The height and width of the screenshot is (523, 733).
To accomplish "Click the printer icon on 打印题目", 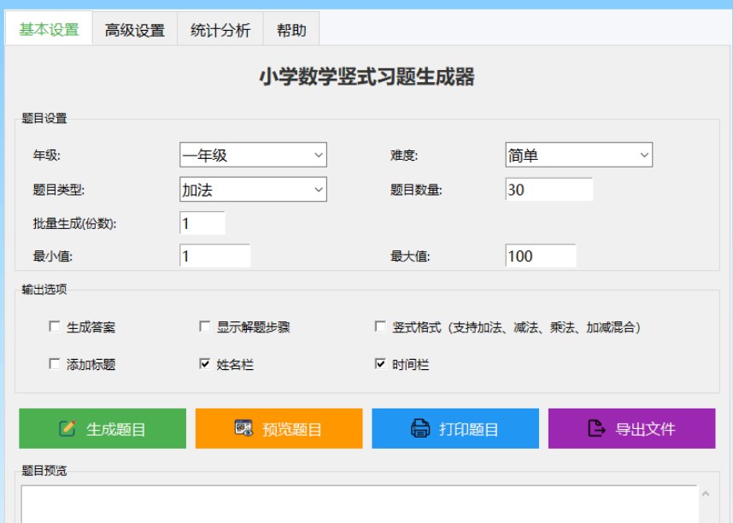I will (x=420, y=429).
